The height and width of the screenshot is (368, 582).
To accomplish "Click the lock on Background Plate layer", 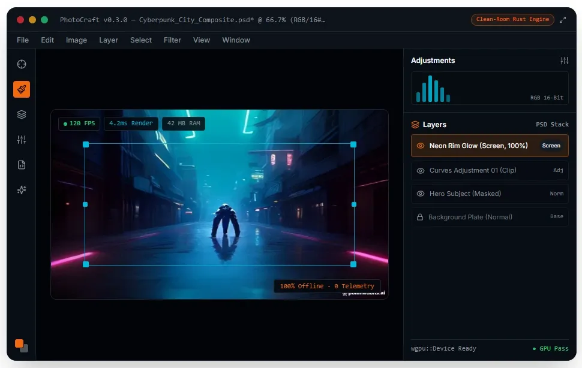I will pyautogui.click(x=420, y=217).
